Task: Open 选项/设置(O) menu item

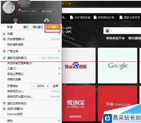Action: [x=31, y=109]
